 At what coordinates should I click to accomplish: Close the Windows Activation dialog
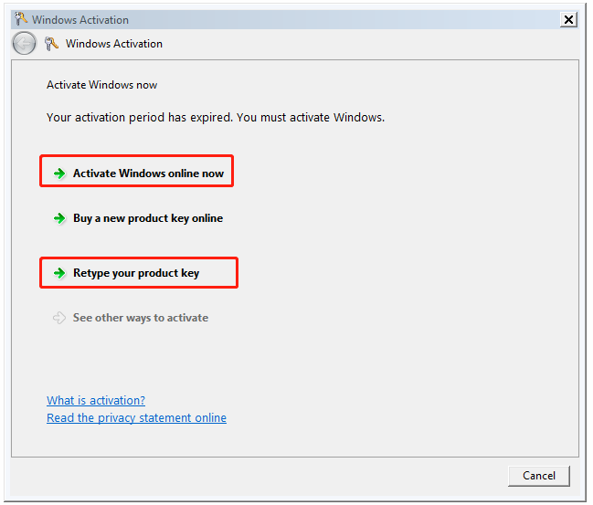pyautogui.click(x=568, y=20)
